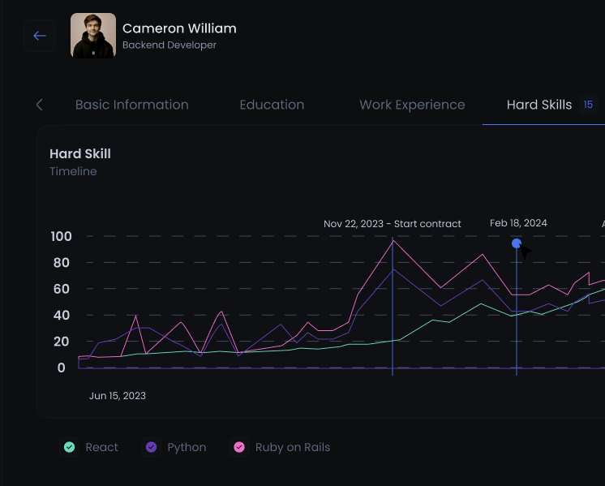Click the Backend Developer role text

coord(169,45)
